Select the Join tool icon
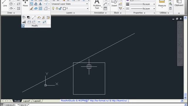The image size is (188, 106). (39, 22)
